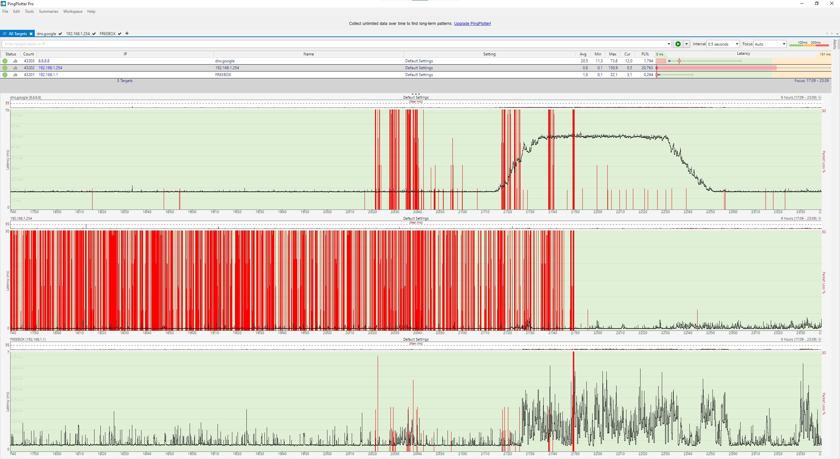Open the Interval 0,5 seconds dropdown
Viewport: 840px width, 459px height.
(723, 44)
